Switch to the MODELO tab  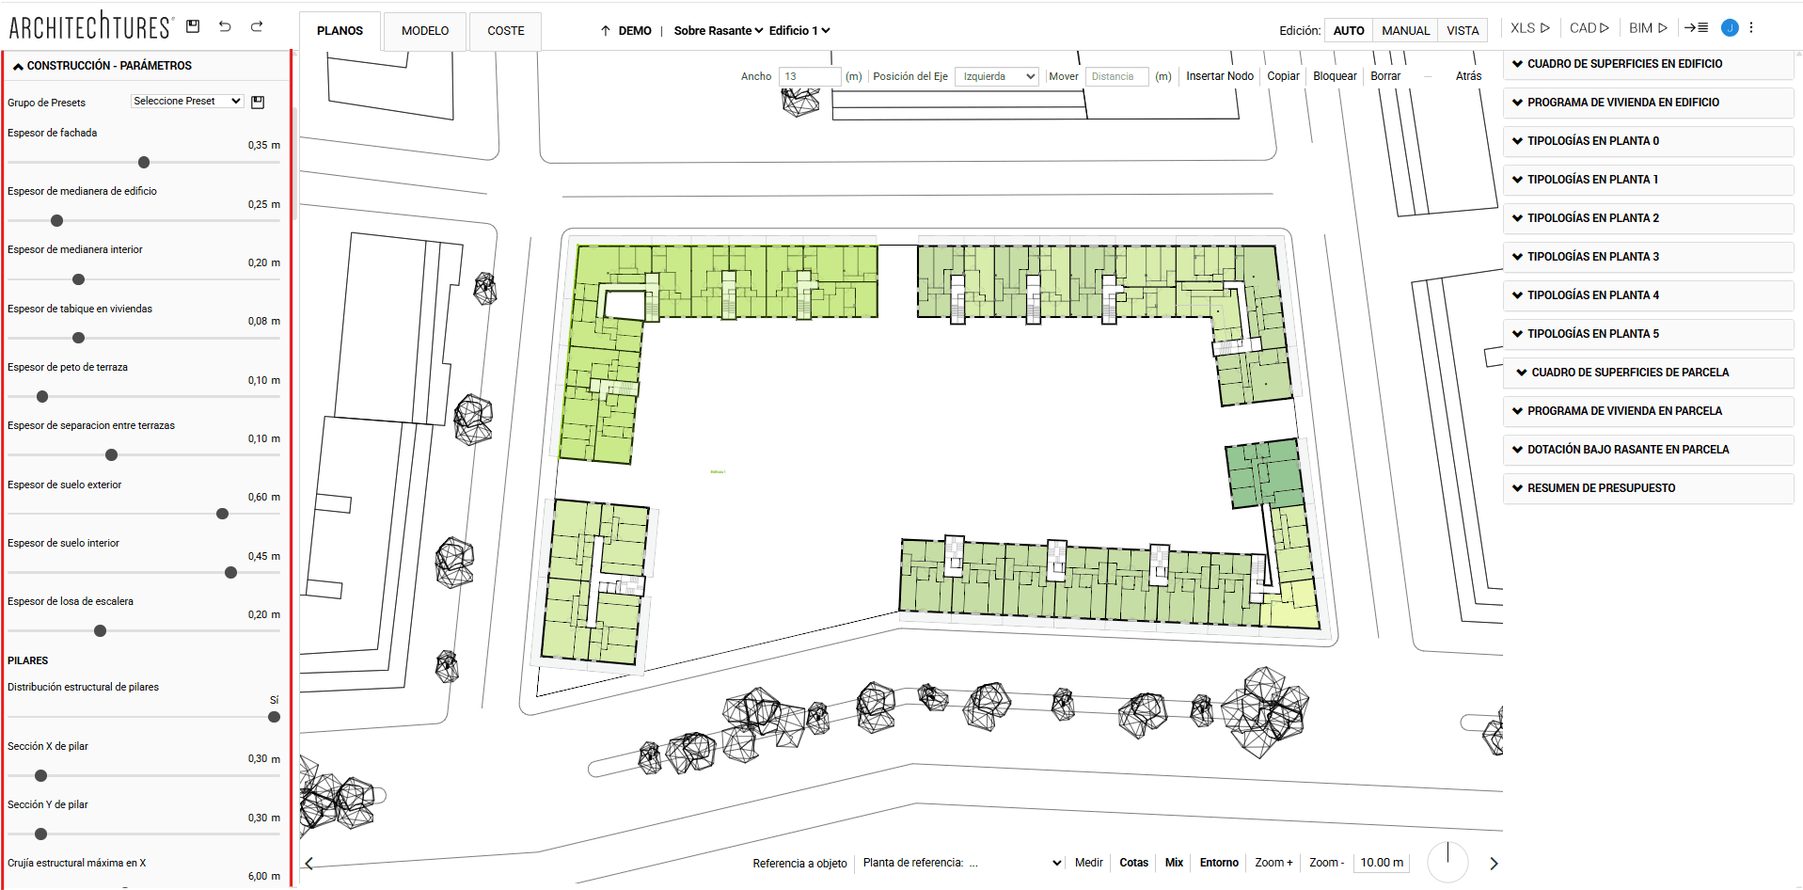(425, 31)
